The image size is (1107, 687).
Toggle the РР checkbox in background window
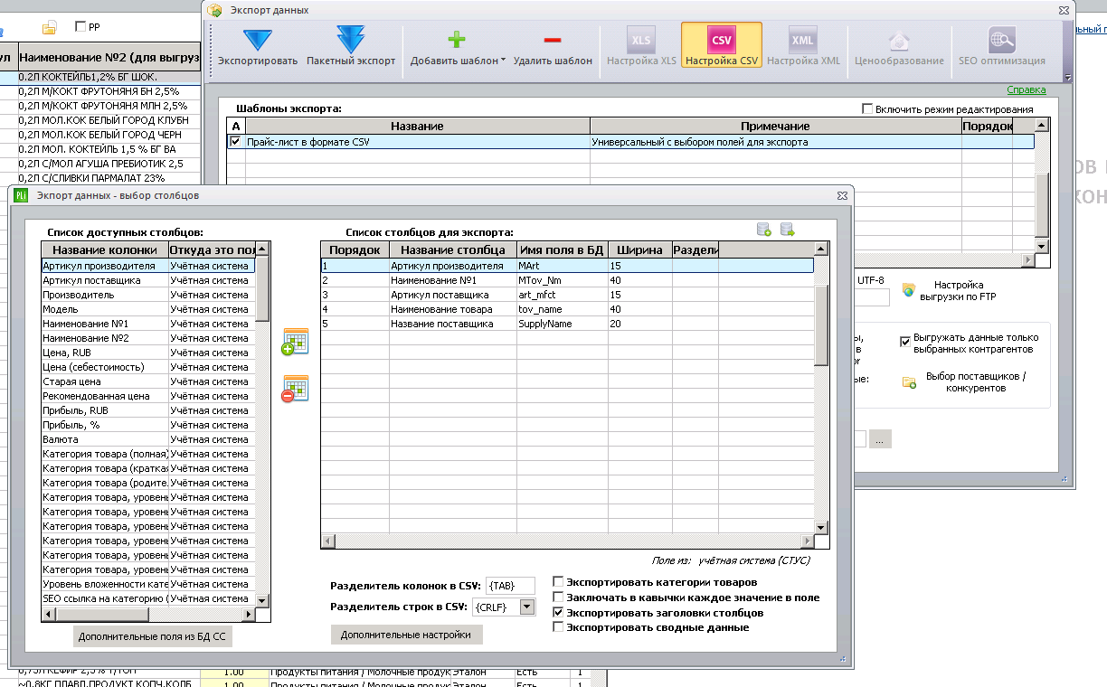pyautogui.click(x=80, y=27)
